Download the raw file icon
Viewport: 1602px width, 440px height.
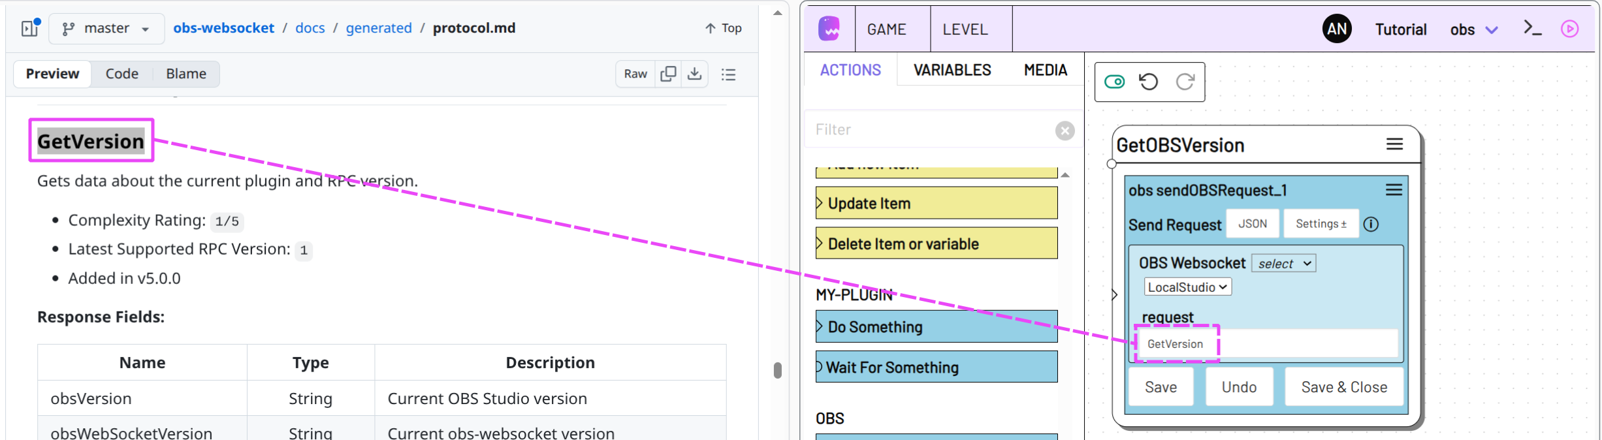695,74
